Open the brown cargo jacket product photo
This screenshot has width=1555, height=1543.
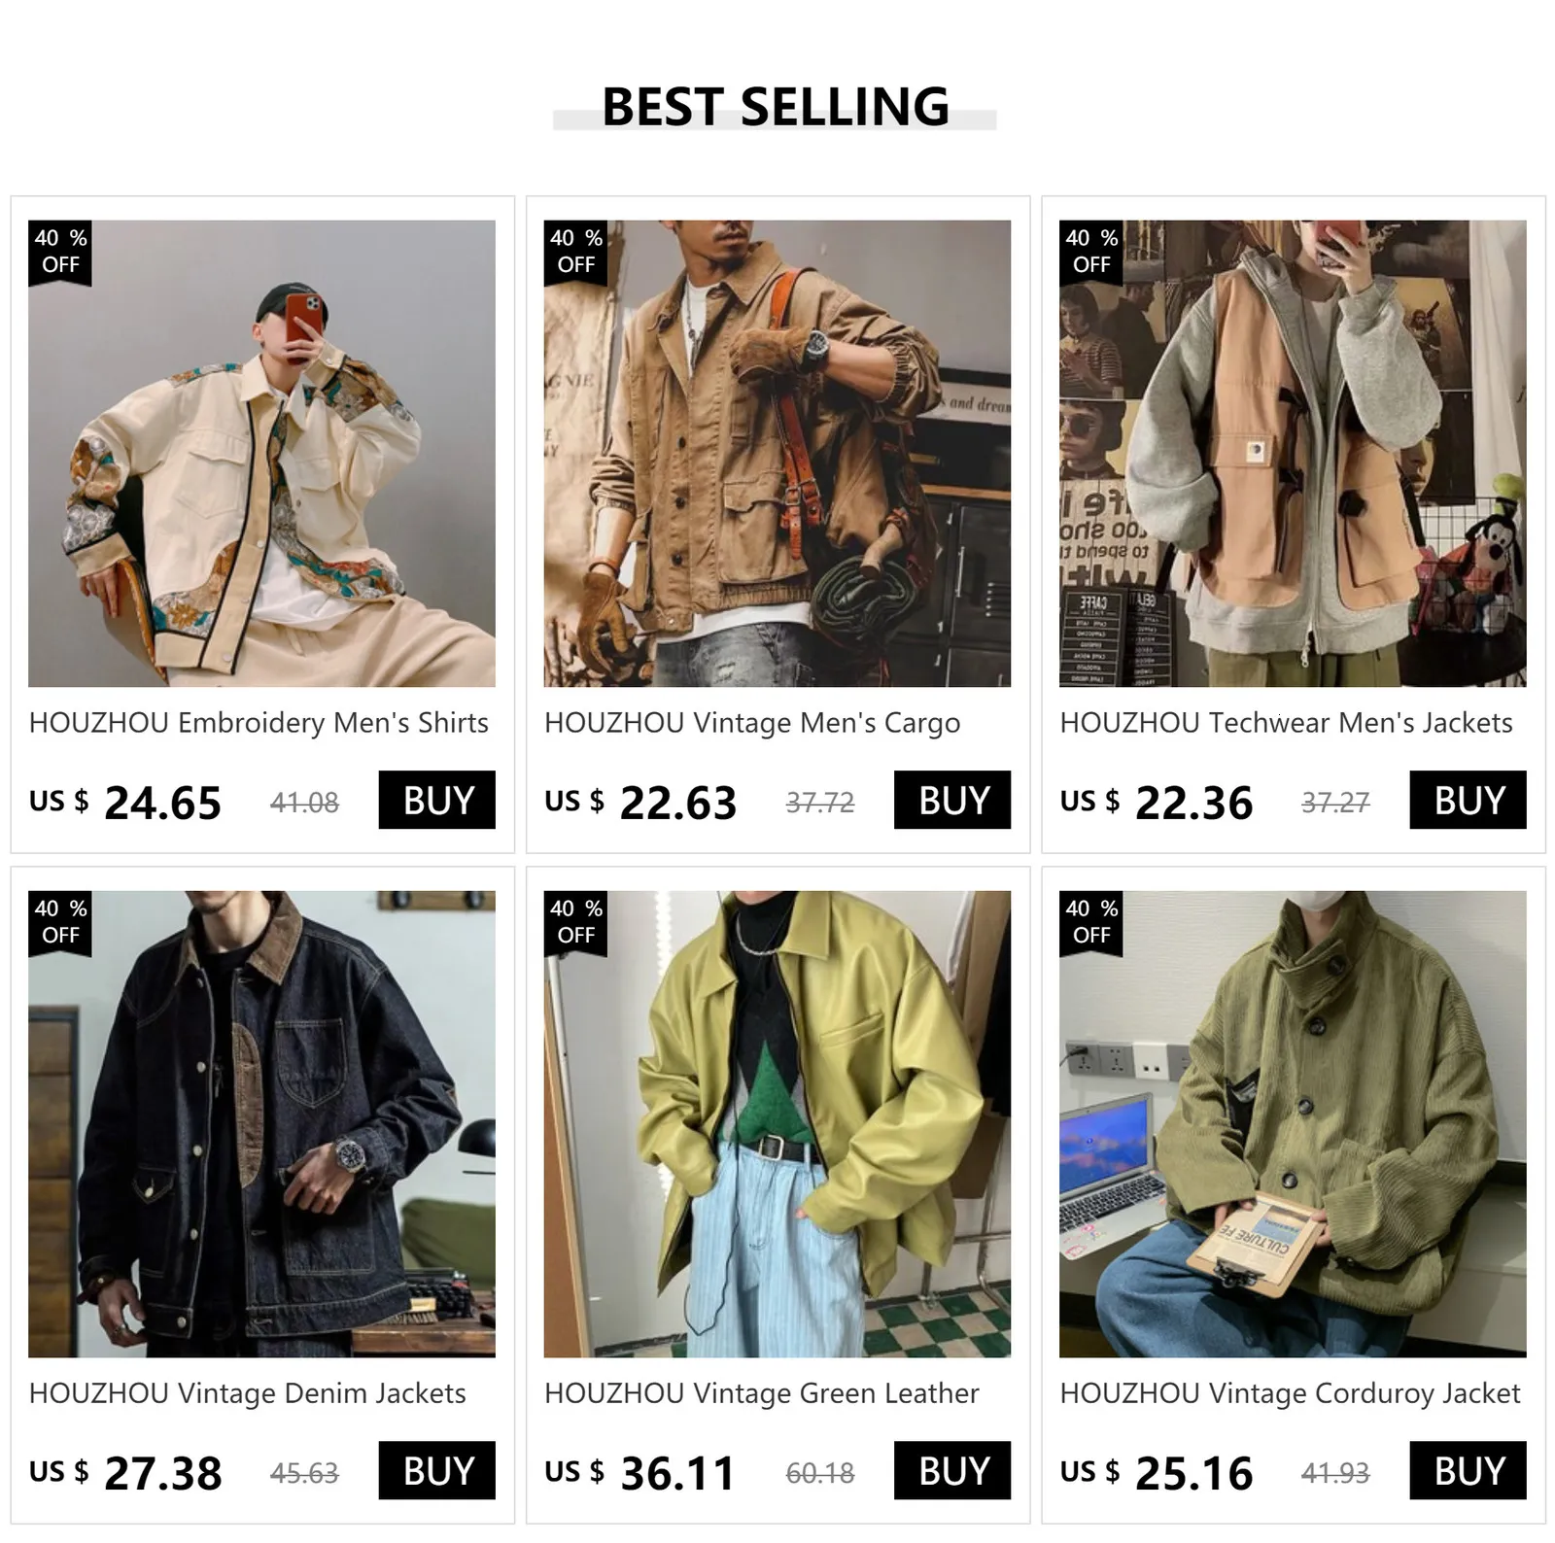(777, 454)
